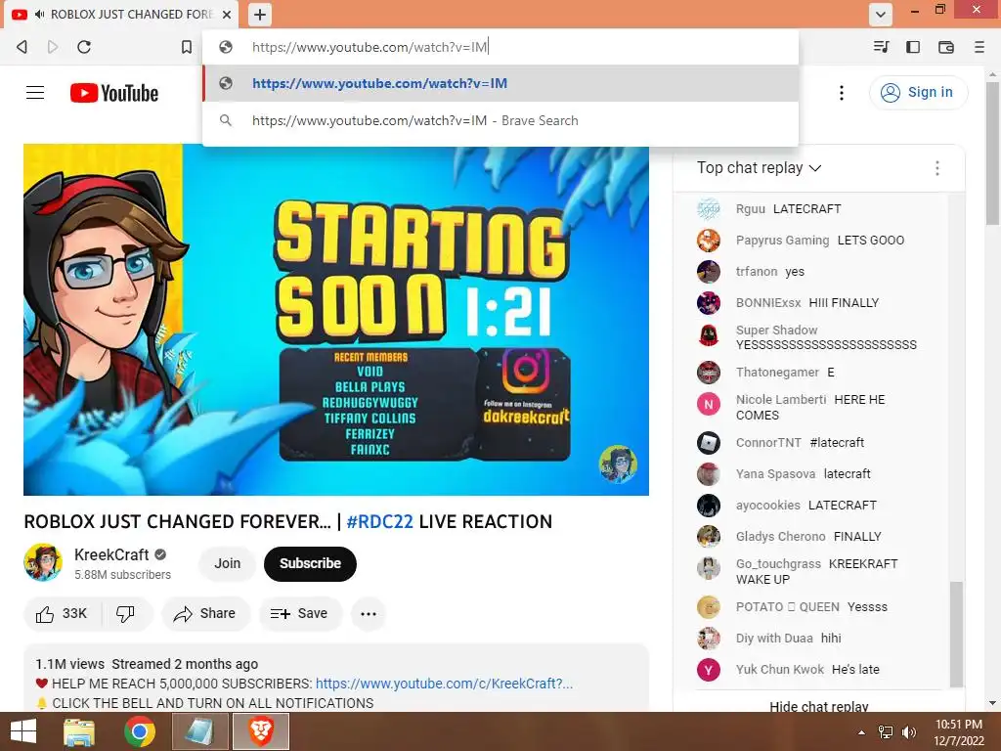Open the Brave main menu hamburger icon
The width and height of the screenshot is (1001, 751).
click(979, 47)
